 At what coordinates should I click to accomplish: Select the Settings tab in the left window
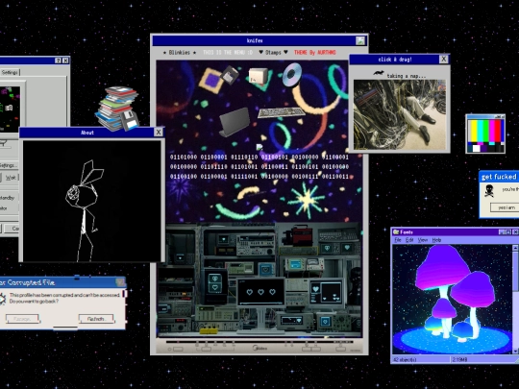[10, 72]
